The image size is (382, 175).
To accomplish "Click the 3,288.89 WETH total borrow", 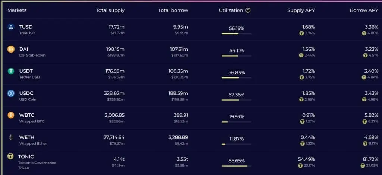I will tap(178, 137).
